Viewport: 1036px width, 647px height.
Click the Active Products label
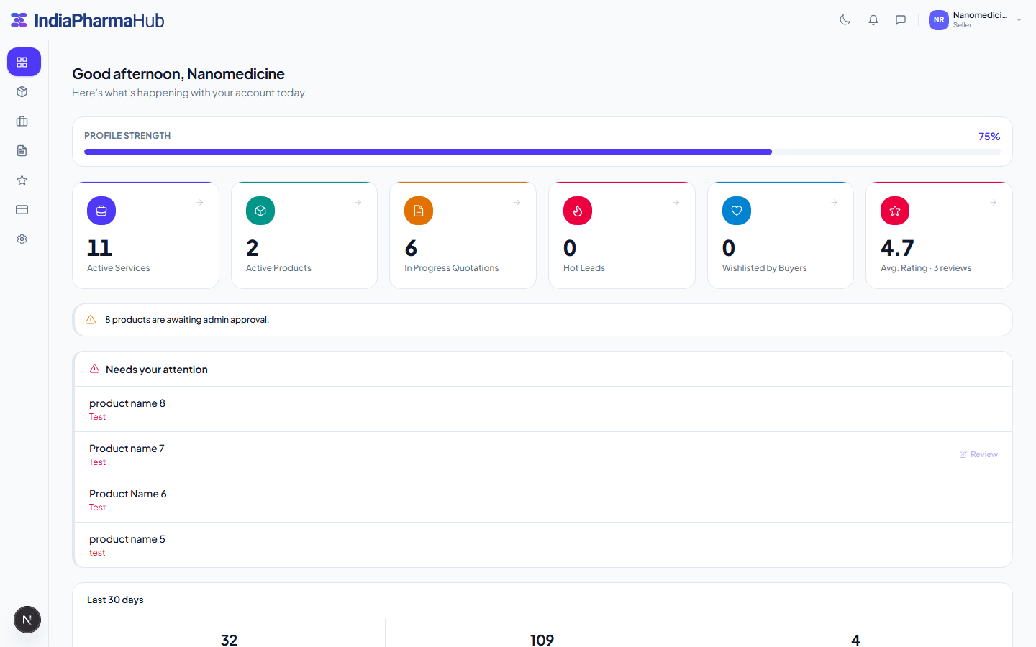pos(278,268)
